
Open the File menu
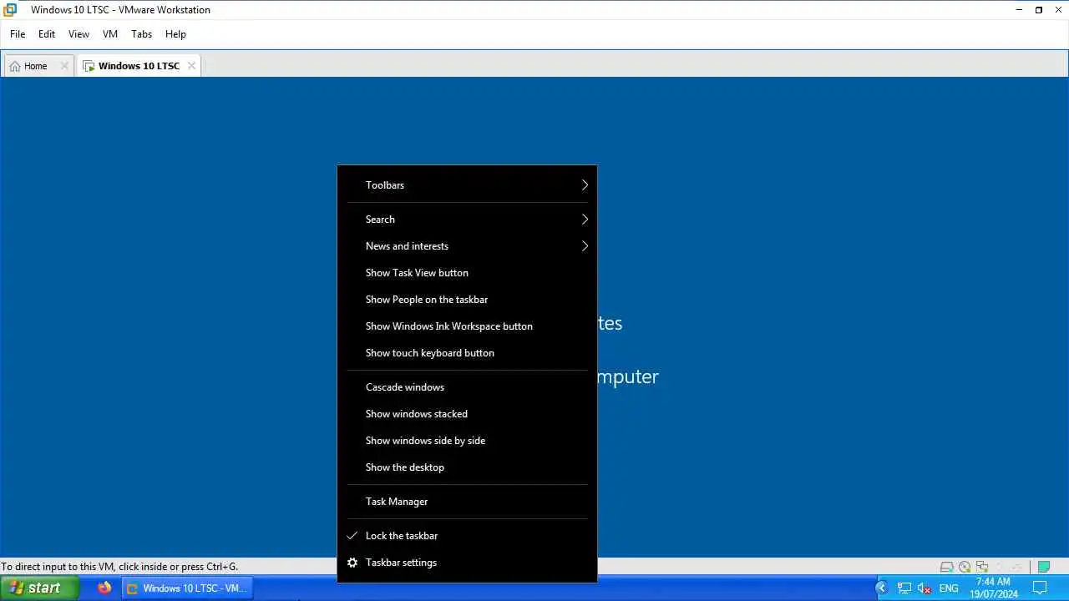point(18,34)
